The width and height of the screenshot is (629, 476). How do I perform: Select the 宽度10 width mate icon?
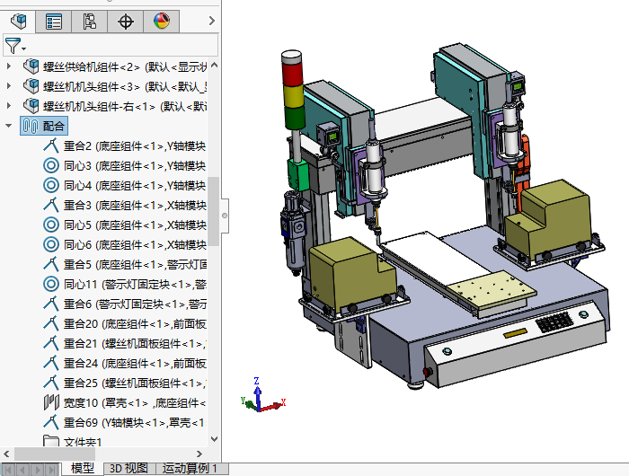pos(51,402)
